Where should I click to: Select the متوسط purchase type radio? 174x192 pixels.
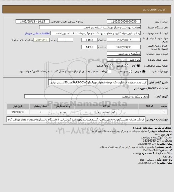[130, 71]
